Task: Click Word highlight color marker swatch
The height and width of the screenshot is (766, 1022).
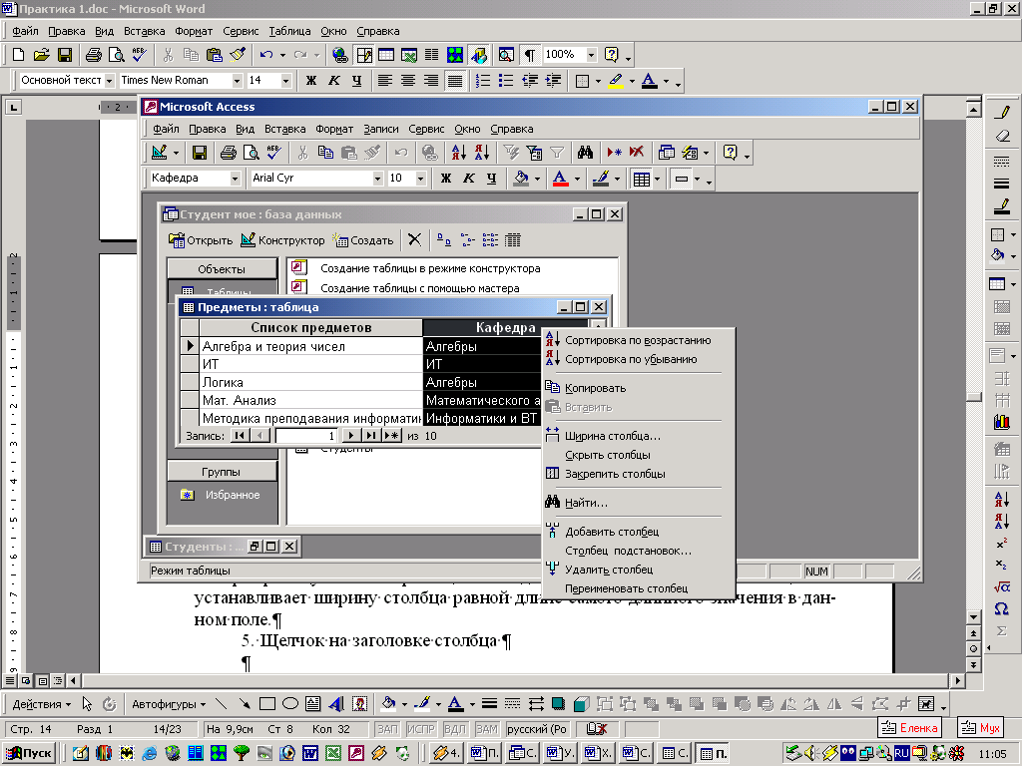Action: pyautogui.click(x=615, y=80)
